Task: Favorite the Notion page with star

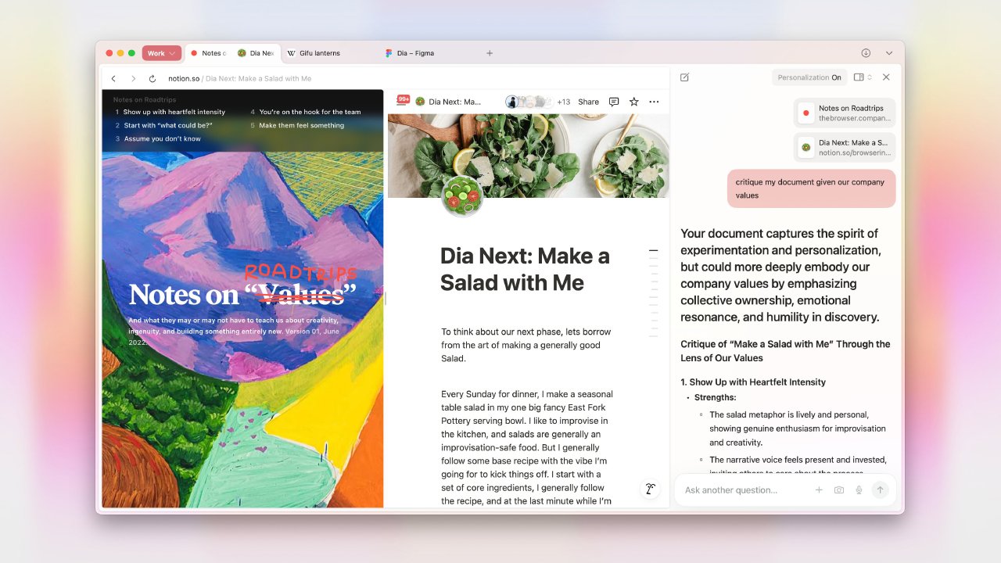Action: [634, 102]
